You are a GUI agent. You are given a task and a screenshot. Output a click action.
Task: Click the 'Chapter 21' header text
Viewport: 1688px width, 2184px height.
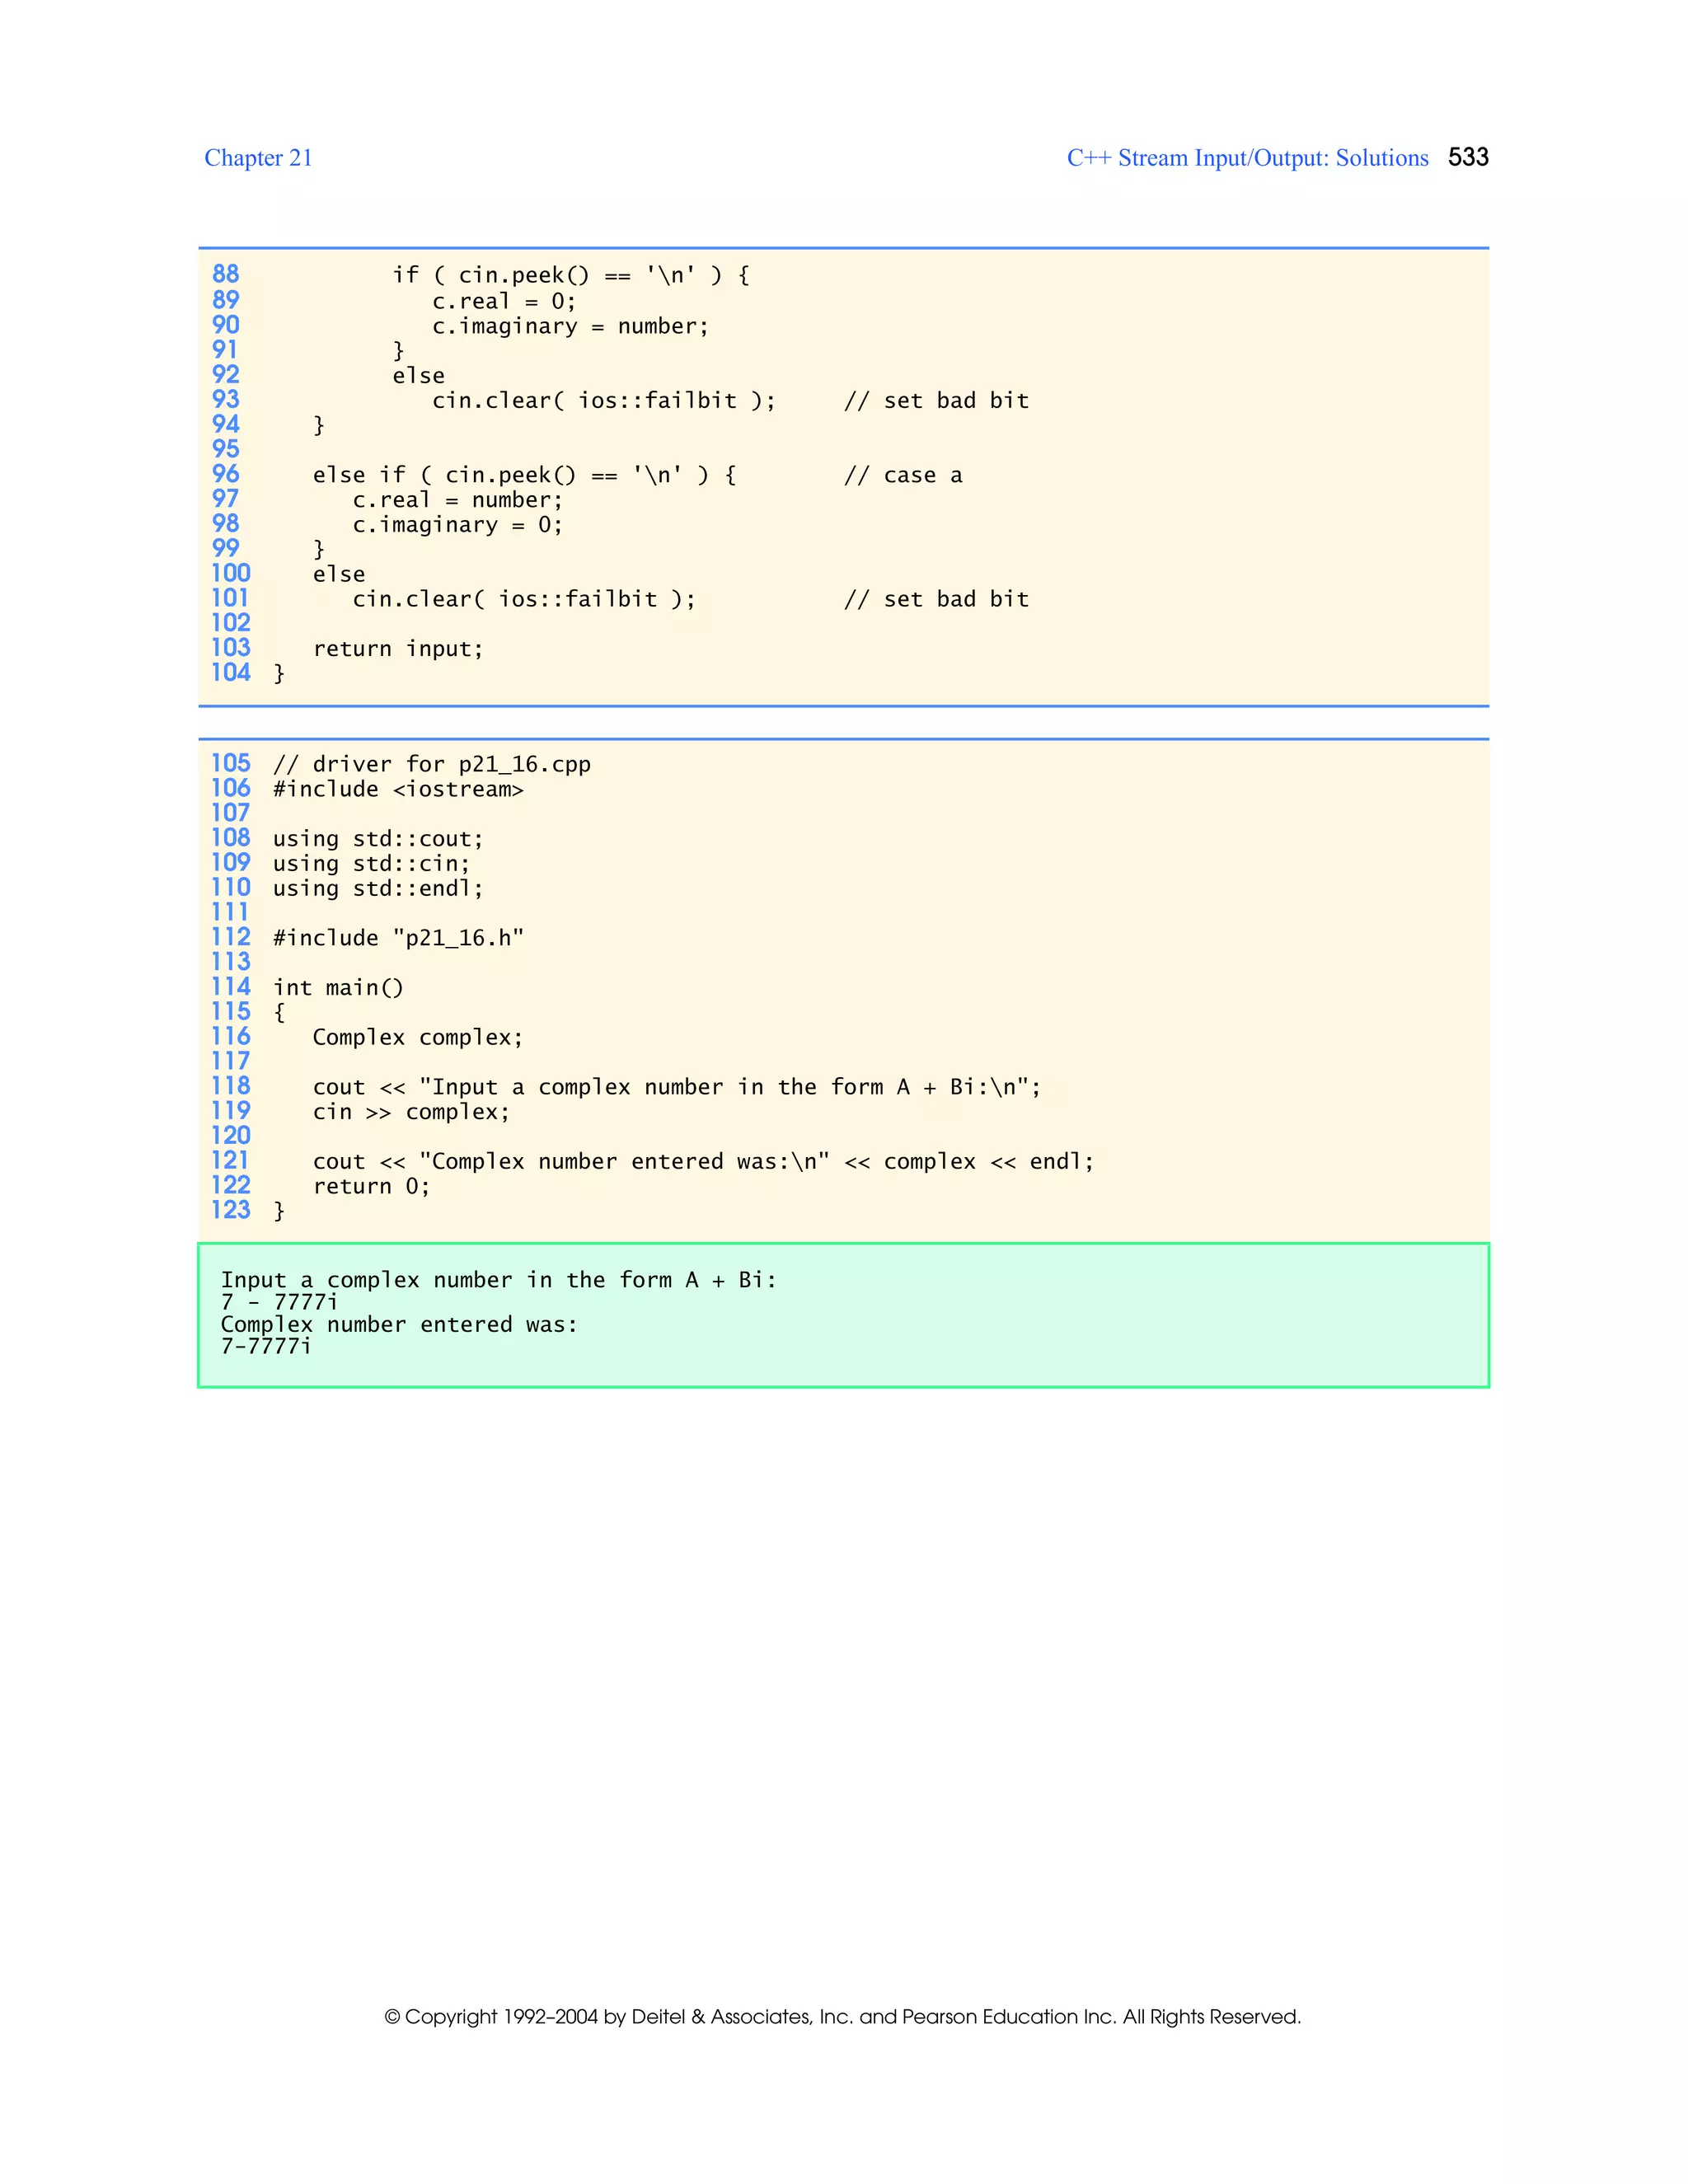[258, 158]
